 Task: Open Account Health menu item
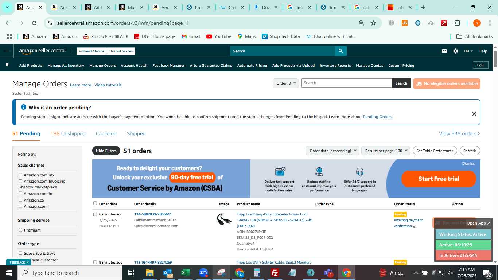pyautogui.click(x=134, y=65)
